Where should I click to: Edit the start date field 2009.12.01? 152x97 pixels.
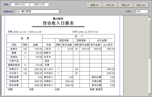pos(20,5)
